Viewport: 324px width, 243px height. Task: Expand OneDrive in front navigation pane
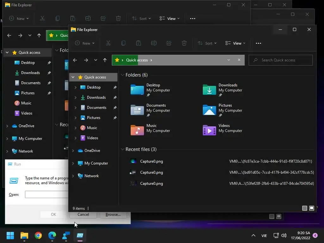73,151
